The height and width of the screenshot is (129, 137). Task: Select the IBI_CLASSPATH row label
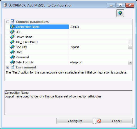[27, 42]
